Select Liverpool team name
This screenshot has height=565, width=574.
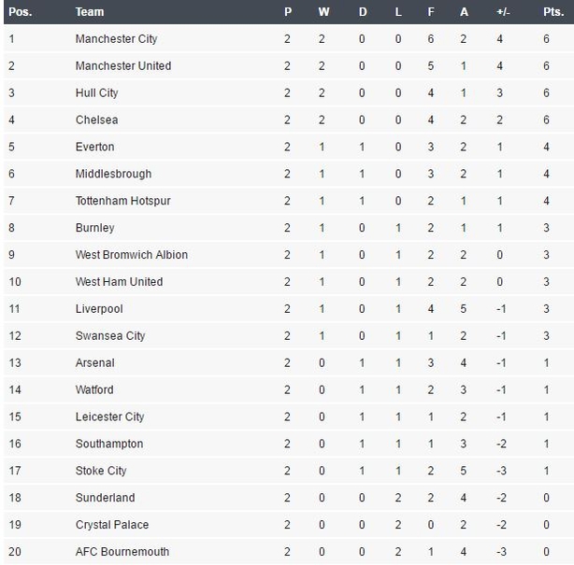99,309
